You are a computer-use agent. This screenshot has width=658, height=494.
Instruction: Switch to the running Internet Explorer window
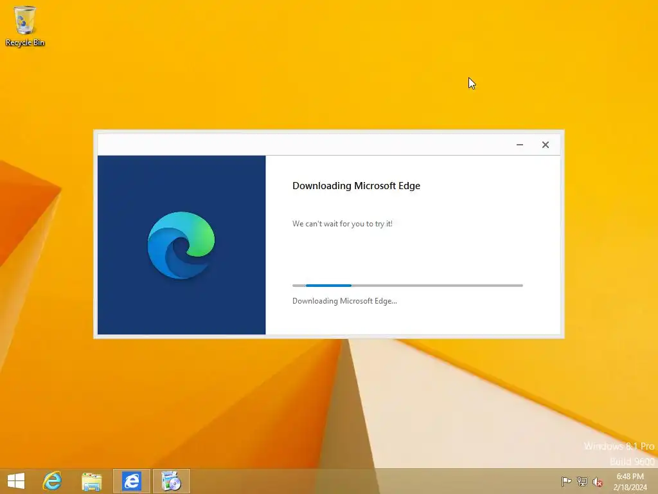pyautogui.click(x=131, y=481)
